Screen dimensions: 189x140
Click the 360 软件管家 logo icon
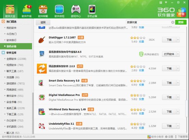[x=181, y=12]
